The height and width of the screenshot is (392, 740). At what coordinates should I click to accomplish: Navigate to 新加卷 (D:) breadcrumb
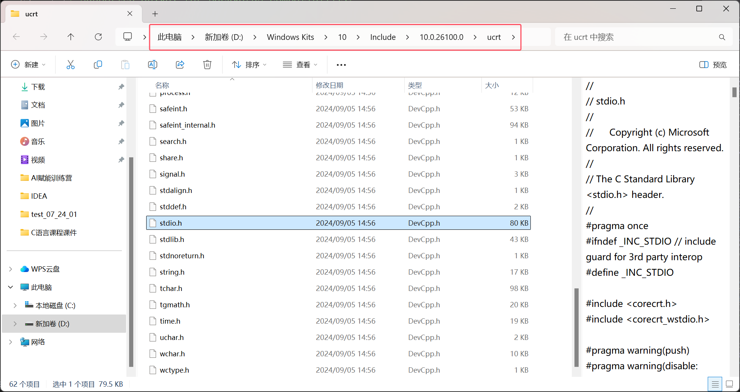(224, 37)
